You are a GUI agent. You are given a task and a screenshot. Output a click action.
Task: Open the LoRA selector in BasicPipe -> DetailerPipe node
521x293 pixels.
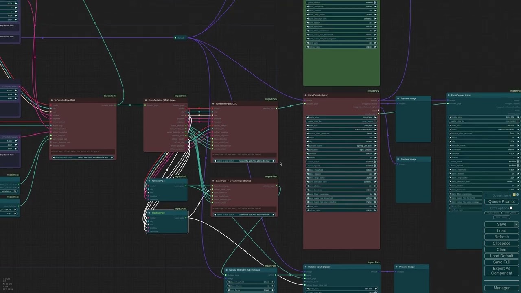pyautogui.click(x=245, y=214)
